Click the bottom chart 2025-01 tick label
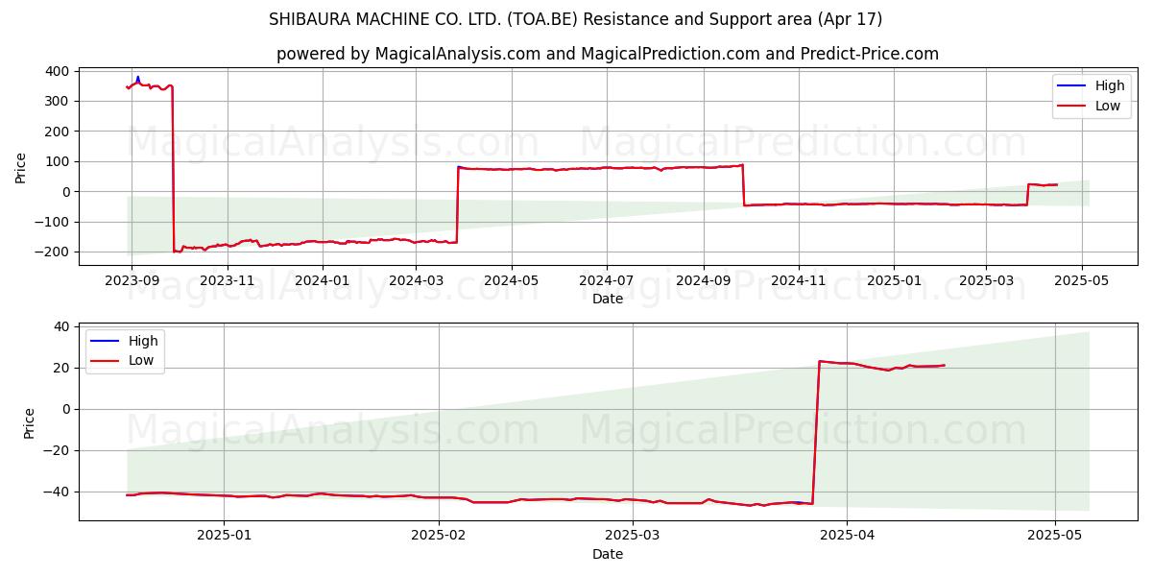The height and width of the screenshot is (576, 1152). click(x=224, y=535)
